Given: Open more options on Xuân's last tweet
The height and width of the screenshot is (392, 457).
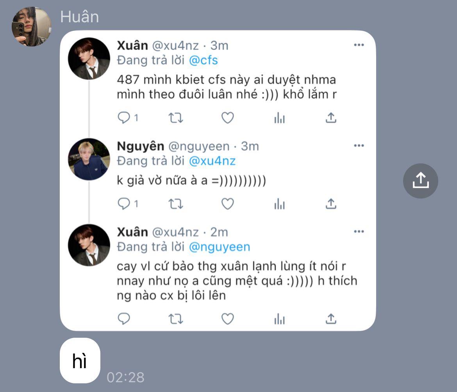Looking at the screenshot, I should (359, 232).
